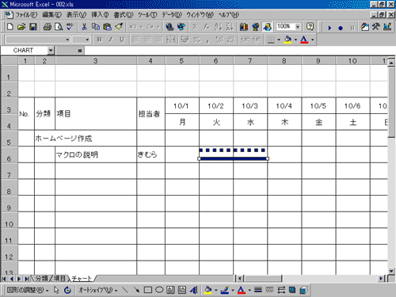
Task: Insert a text box from Drawing toolbar
Action: click(x=170, y=290)
